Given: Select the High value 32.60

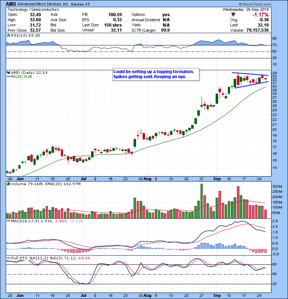Looking at the screenshot, I should point(35,20).
